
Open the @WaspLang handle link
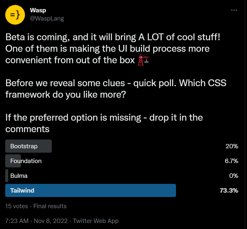[47, 18]
